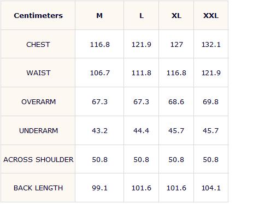Click the ACROSS SHOULDER row label
The width and height of the screenshot is (265, 204).
click(38, 159)
